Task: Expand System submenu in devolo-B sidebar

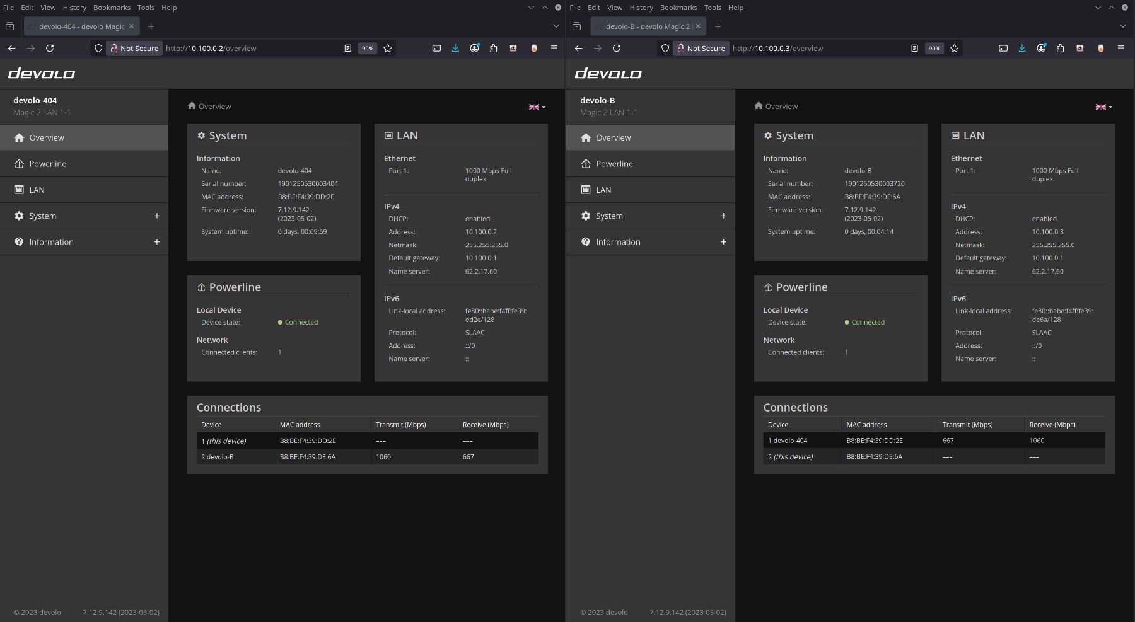Action: pyautogui.click(x=724, y=216)
